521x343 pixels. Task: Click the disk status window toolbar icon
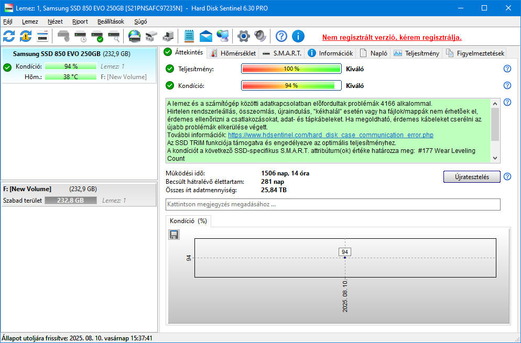[x=42, y=36]
